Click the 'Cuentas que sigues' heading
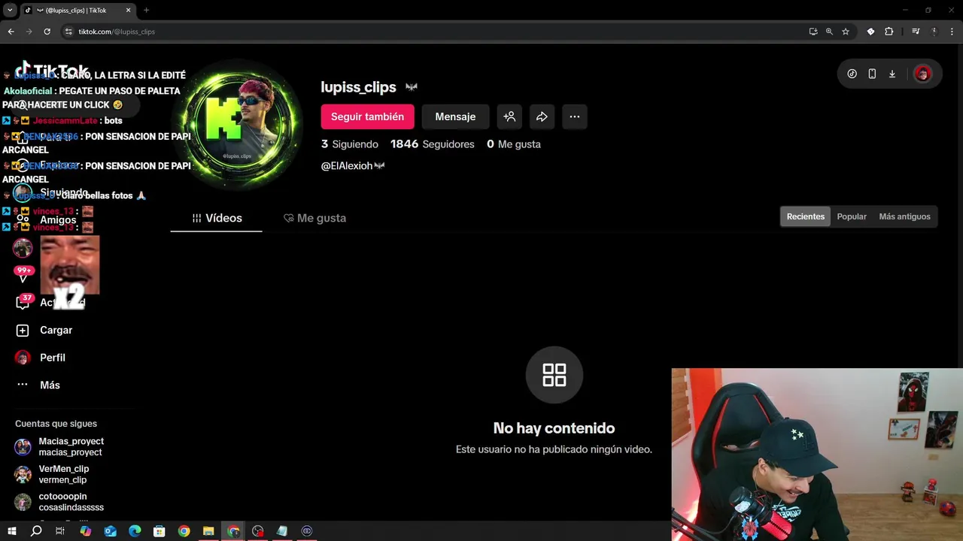This screenshot has height=541, width=963. 56,424
